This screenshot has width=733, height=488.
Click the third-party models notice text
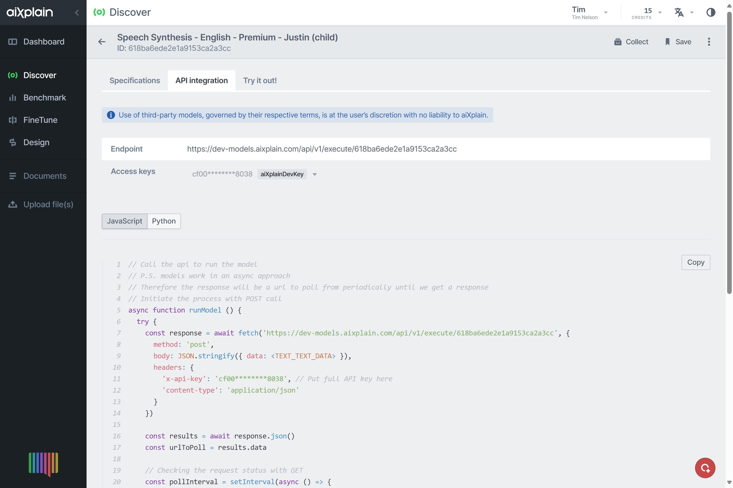[x=303, y=115]
